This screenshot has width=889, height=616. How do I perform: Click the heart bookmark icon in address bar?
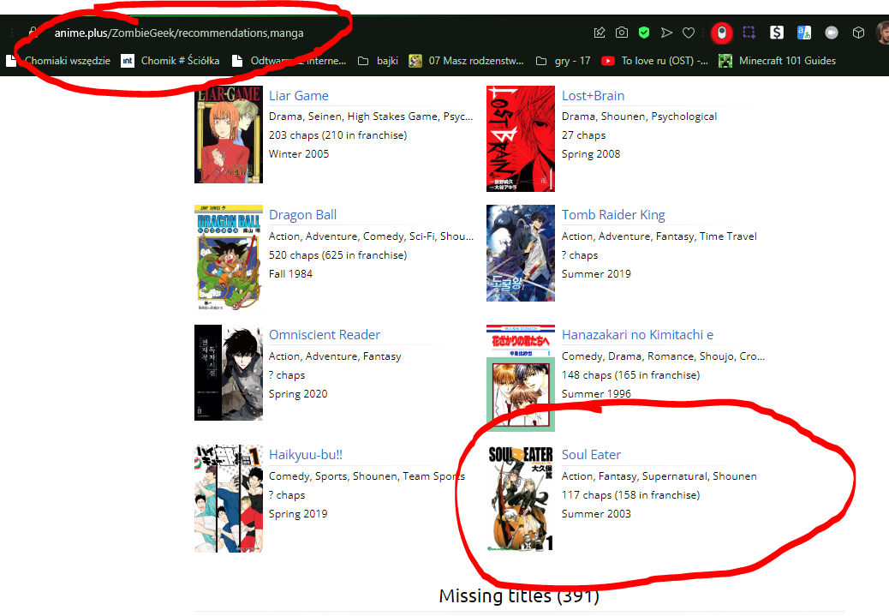click(689, 33)
